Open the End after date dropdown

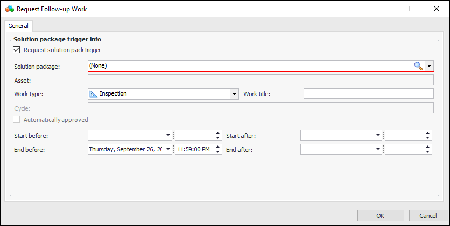click(378, 149)
